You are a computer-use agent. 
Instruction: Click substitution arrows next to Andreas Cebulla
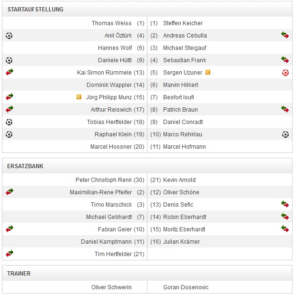pyautogui.click(x=284, y=35)
